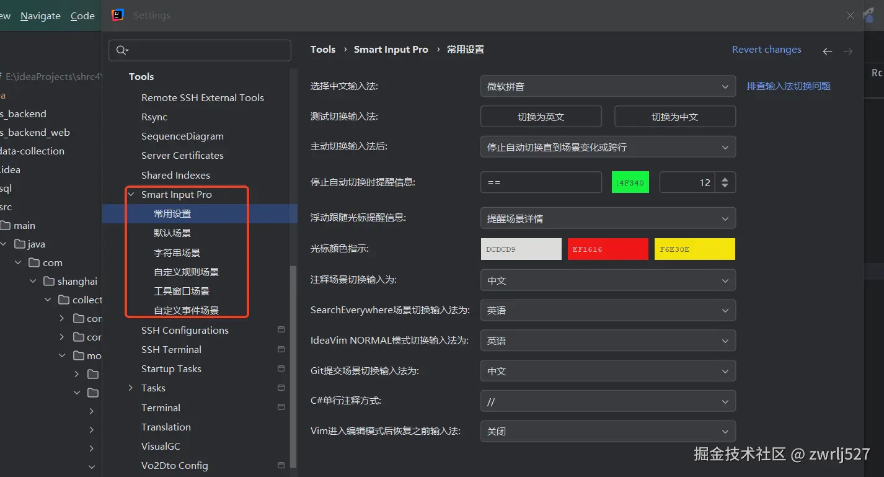Click the com folder icon in project tree

[34, 262]
